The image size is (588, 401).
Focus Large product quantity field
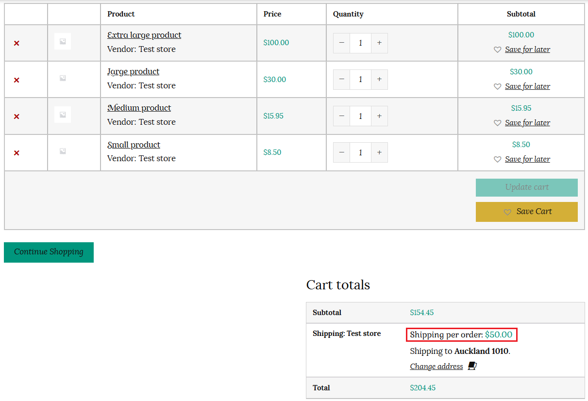pyautogui.click(x=360, y=80)
